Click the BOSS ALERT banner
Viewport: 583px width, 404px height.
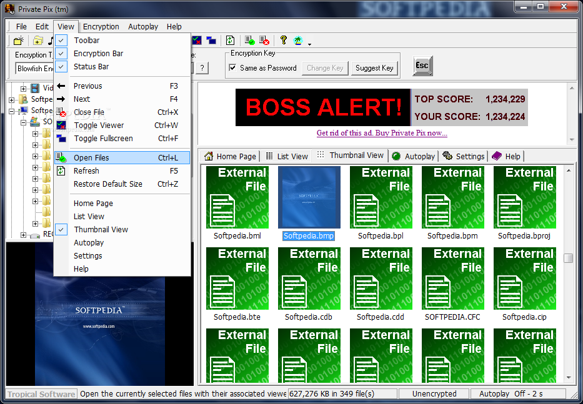(x=324, y=107)
